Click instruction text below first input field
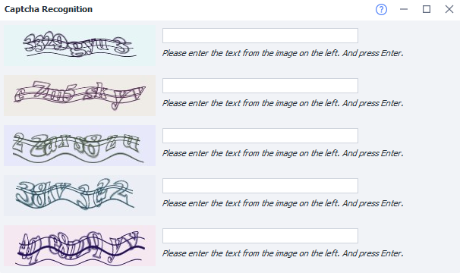Viewport: 460px width, 273px height. (283, 53)
